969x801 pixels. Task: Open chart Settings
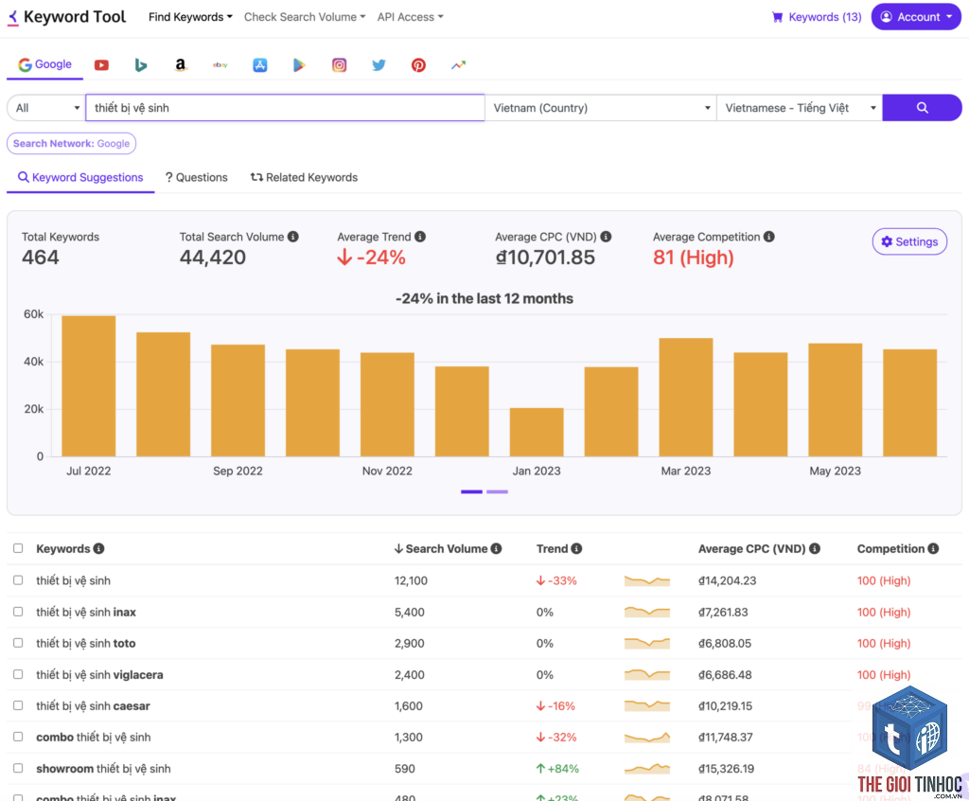pos(909,241)
